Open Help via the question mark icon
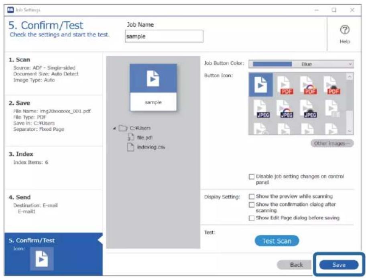Image resolution: width=366 pixels, height=278 pixels. pyautogui.click(x=345, y=30)
